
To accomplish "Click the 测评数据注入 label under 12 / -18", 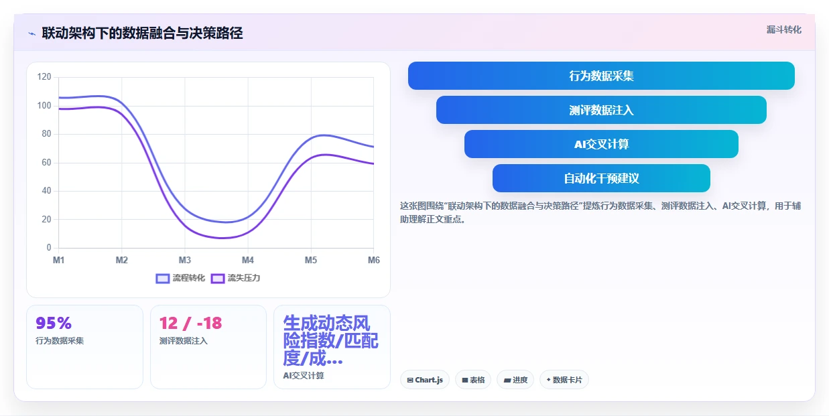I will tap(184, 340).
